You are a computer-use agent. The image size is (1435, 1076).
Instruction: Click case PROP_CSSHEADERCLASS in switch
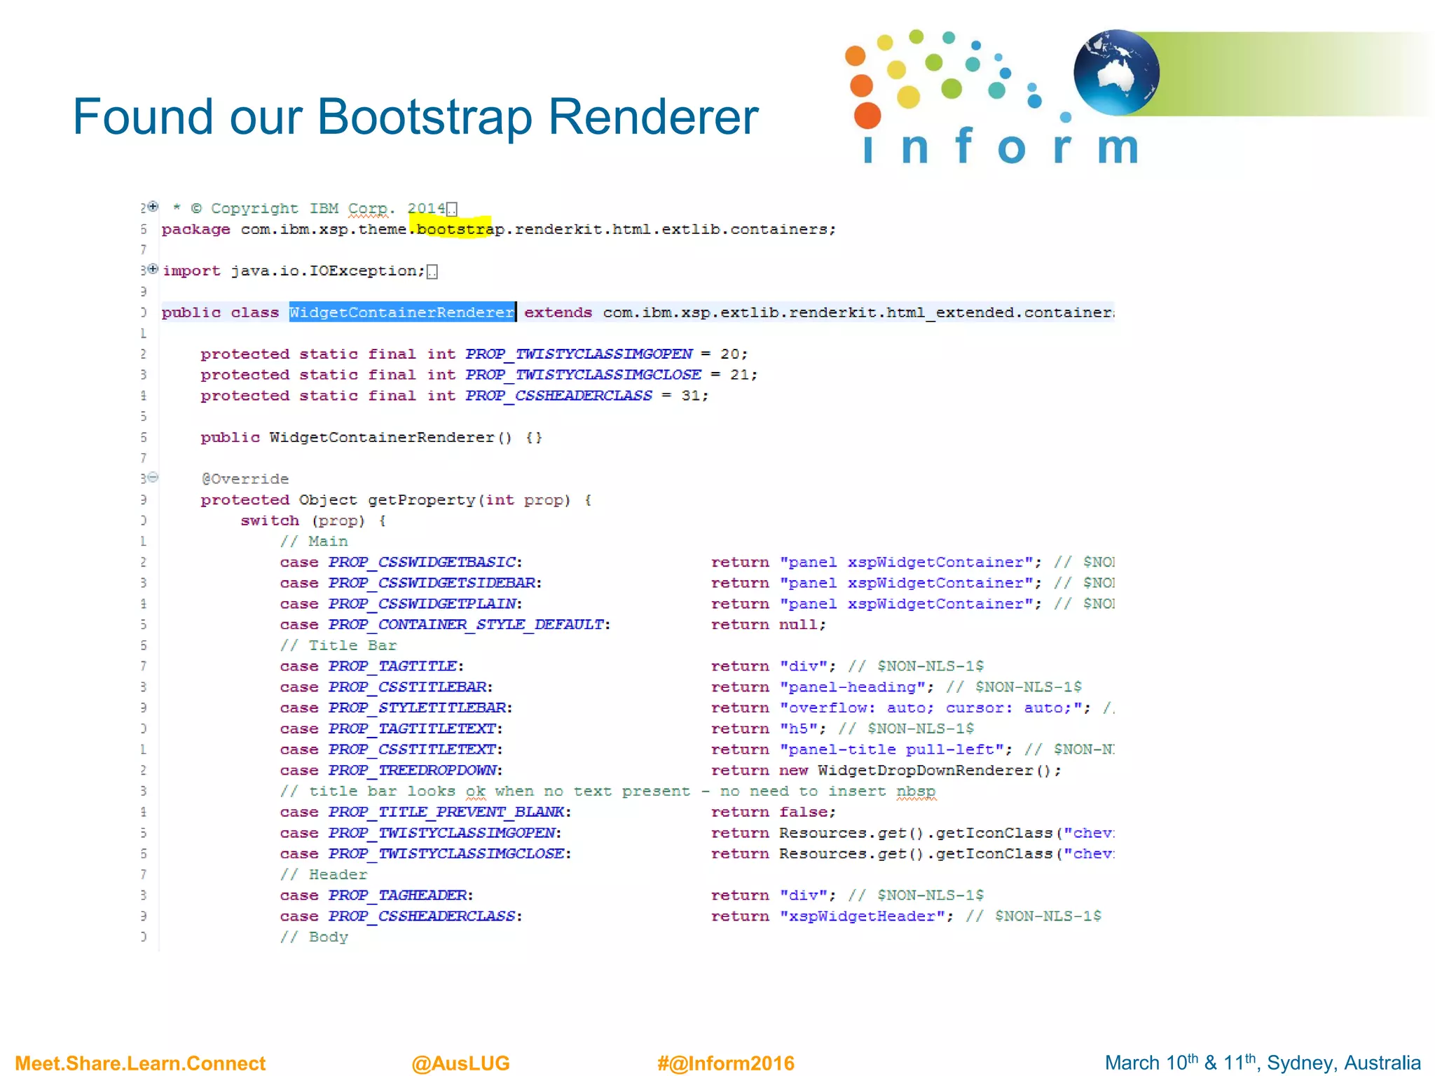tap(401, 916)
